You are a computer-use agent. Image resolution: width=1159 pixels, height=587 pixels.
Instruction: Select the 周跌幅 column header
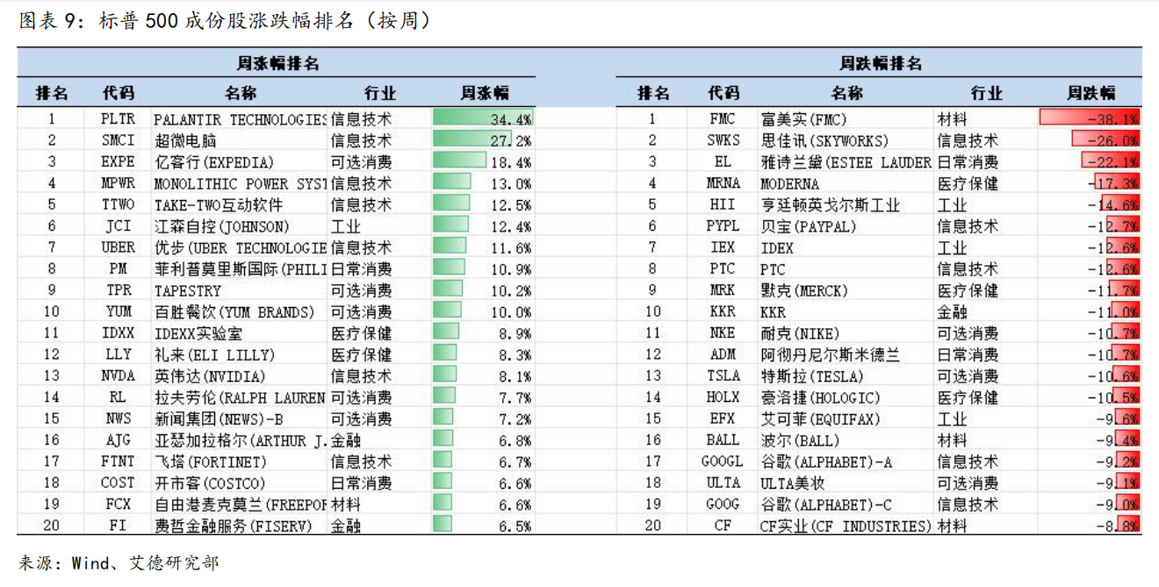[1091, 93]
